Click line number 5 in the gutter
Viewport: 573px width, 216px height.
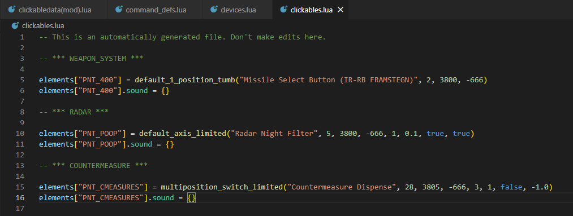22,80
